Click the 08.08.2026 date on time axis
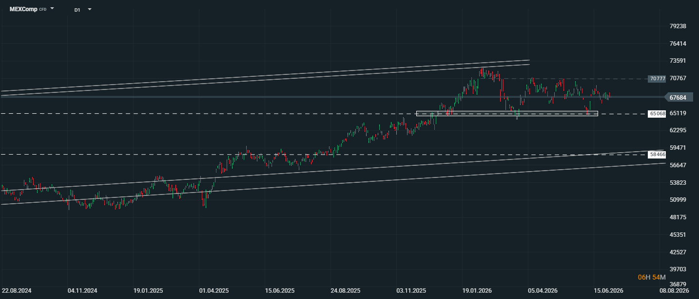Screen dimensions: 699x299 (x=674, y=291)
